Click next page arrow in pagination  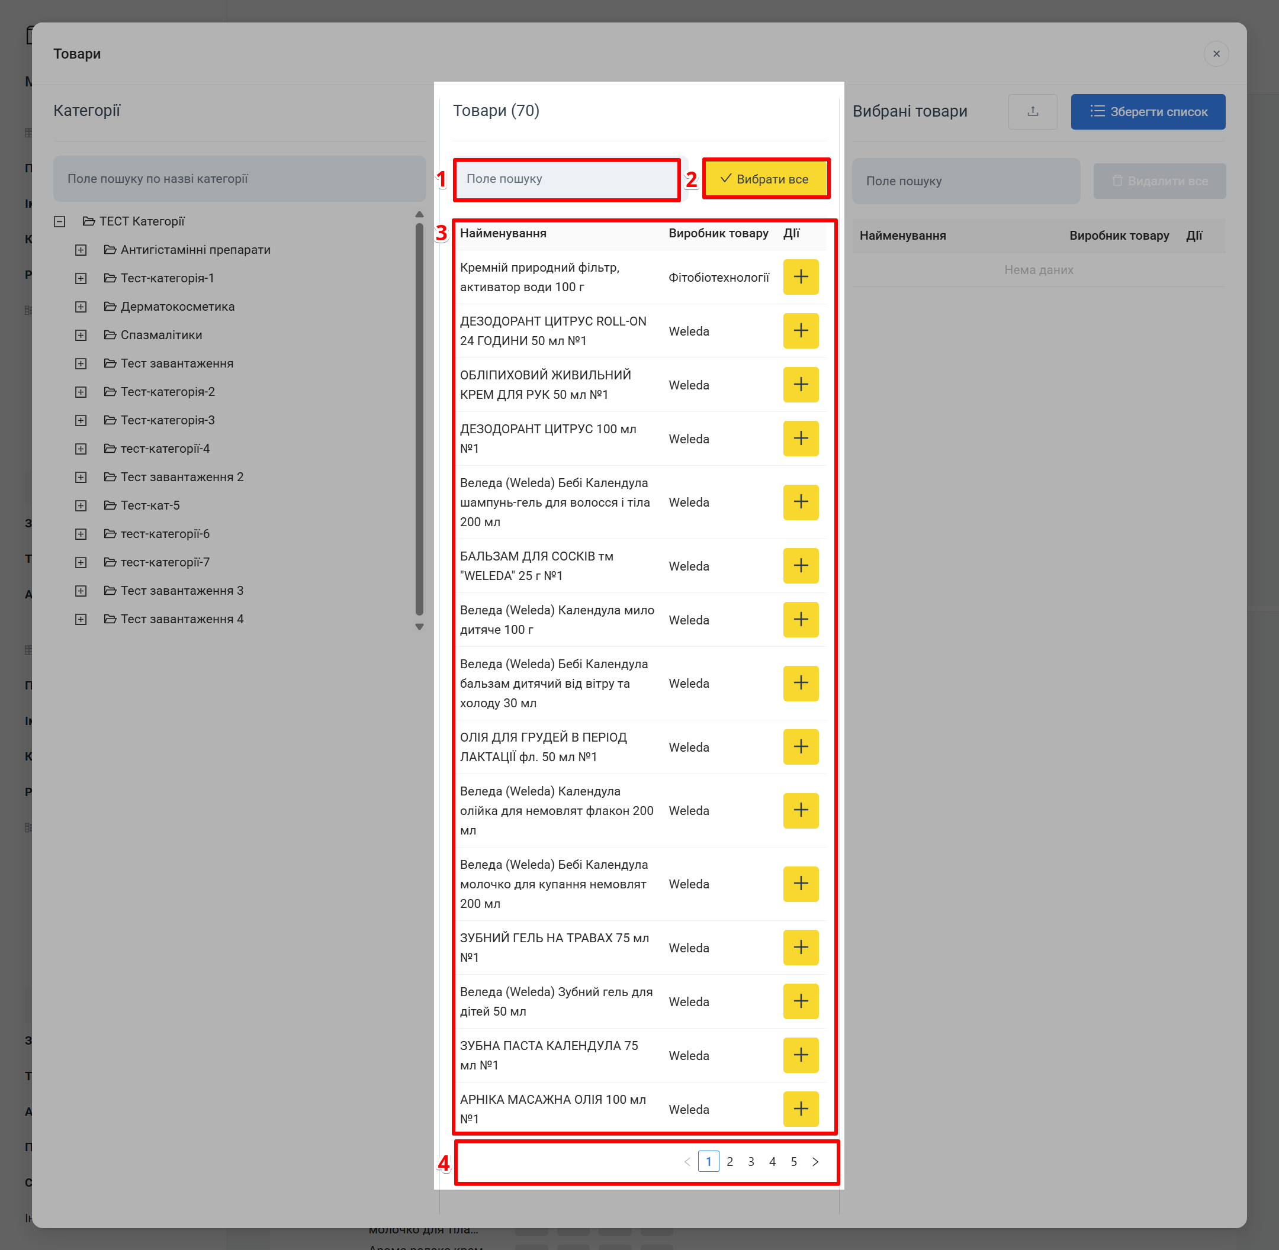point(815,1161)
